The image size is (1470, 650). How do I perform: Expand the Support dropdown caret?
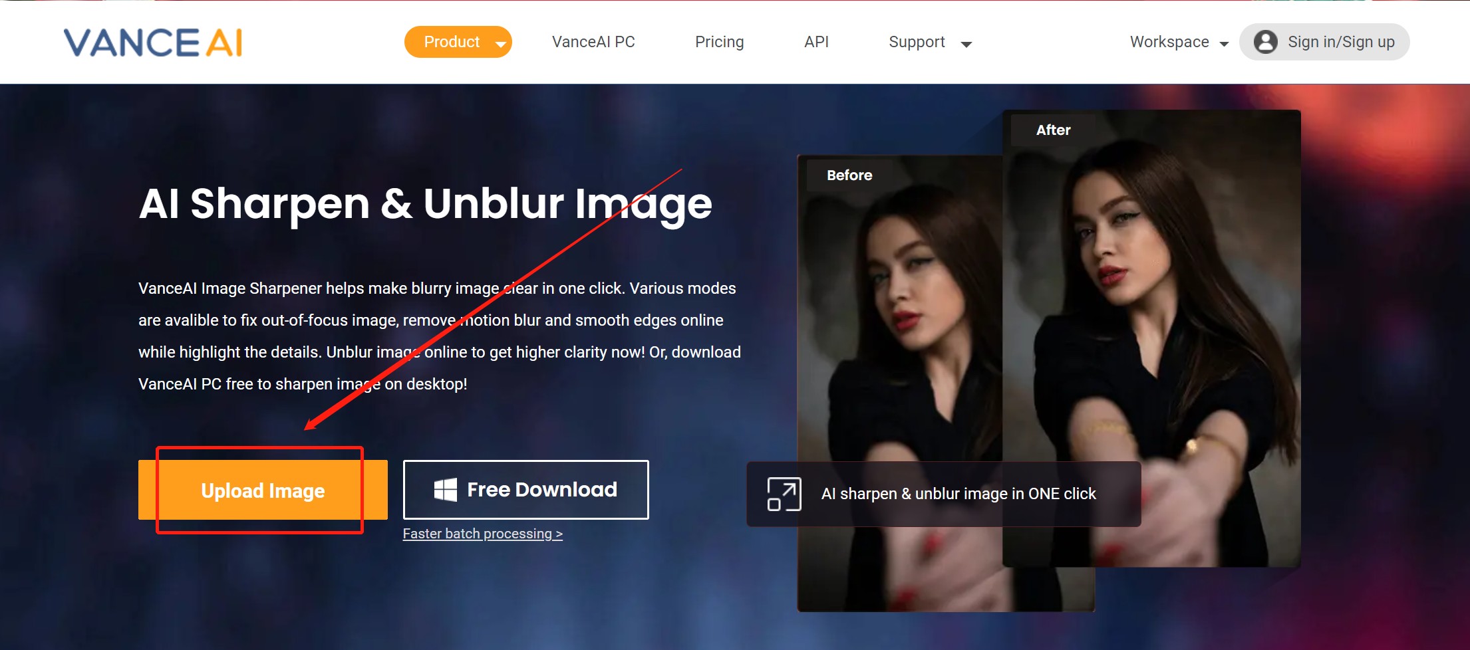tap(966, 45)
